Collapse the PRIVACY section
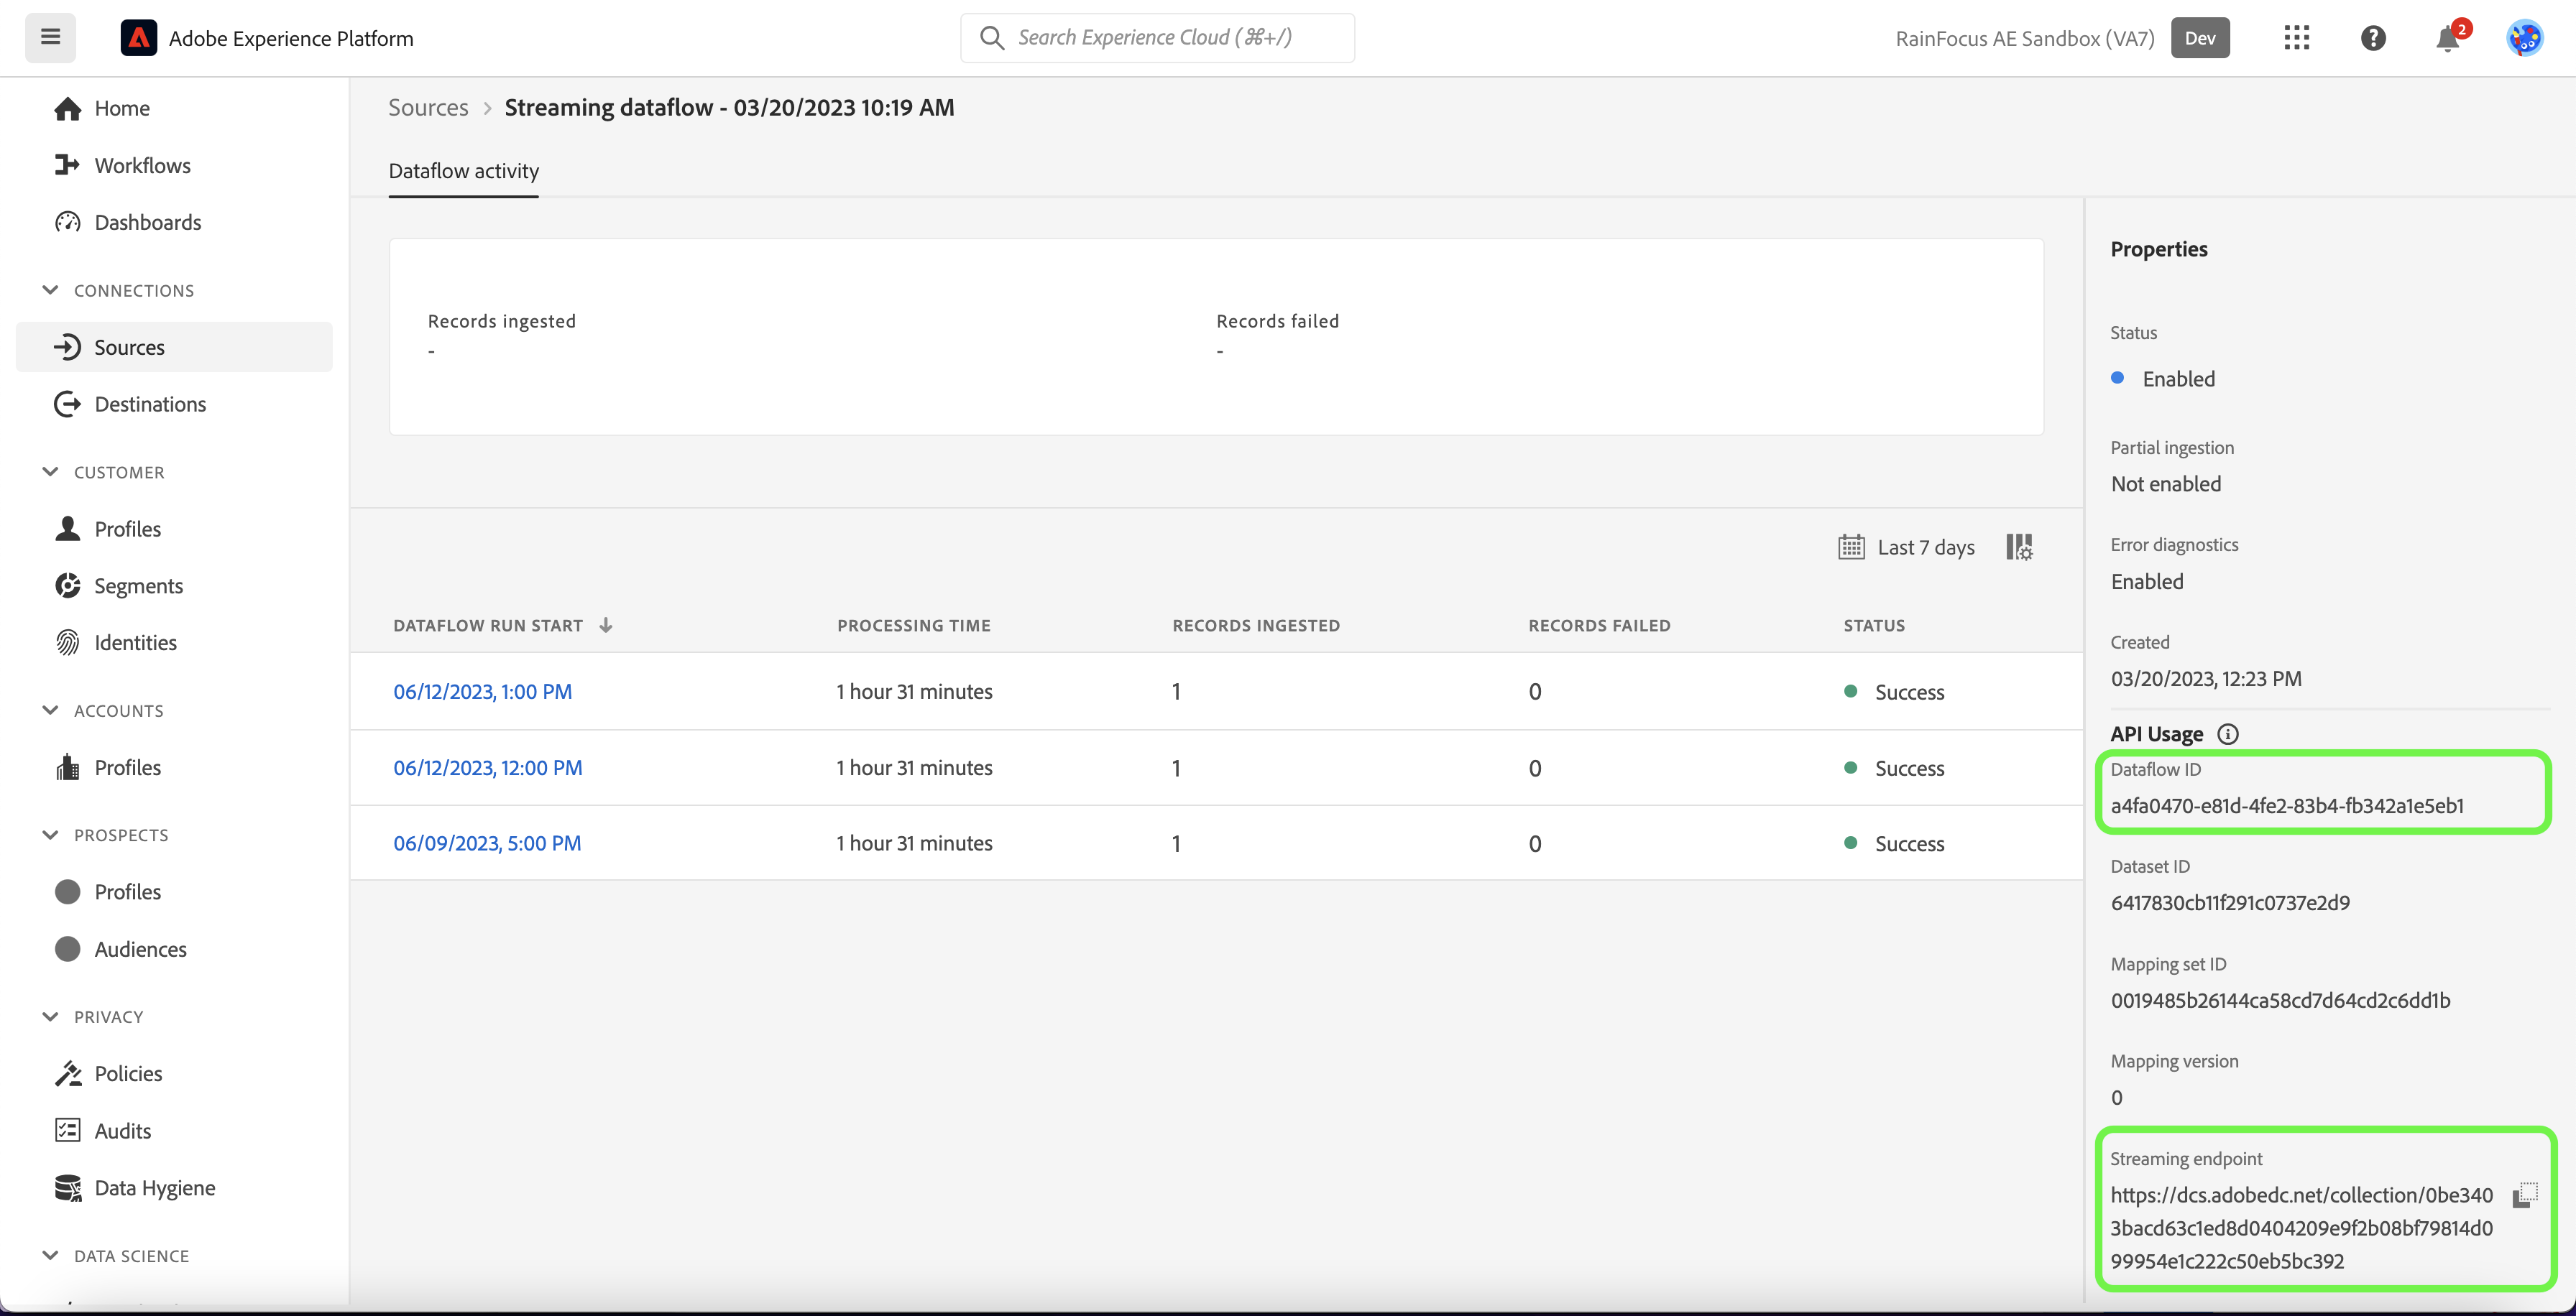The height and width of the screenshot is (1316, 2576). [x=50, y=1016]
